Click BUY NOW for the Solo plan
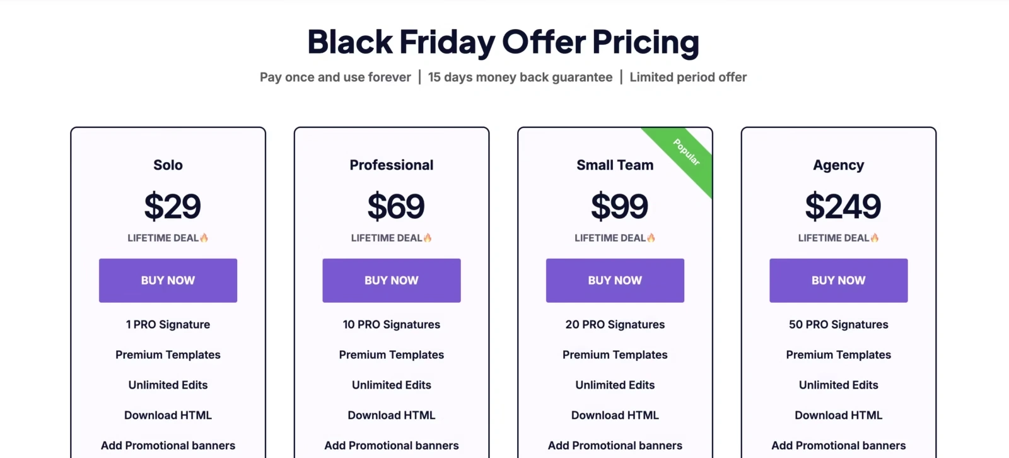1009x458 pixels. [168, 280]
